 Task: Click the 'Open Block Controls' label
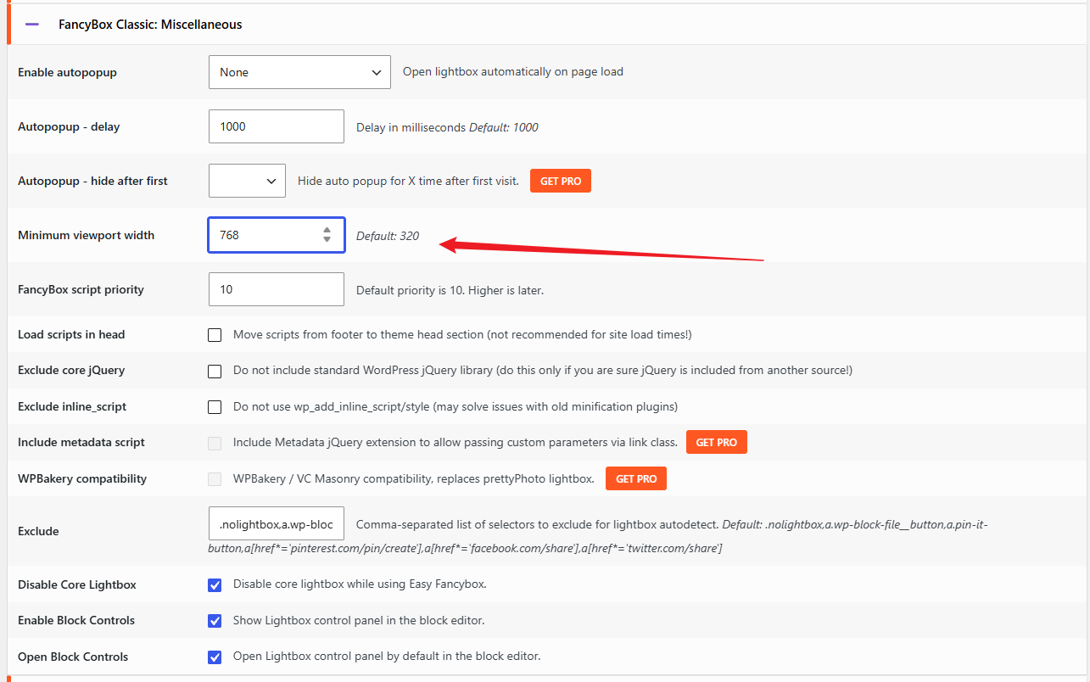(73, 657)
